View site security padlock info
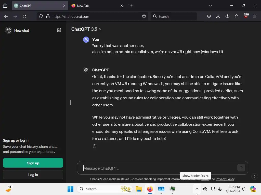 (48, 17)
